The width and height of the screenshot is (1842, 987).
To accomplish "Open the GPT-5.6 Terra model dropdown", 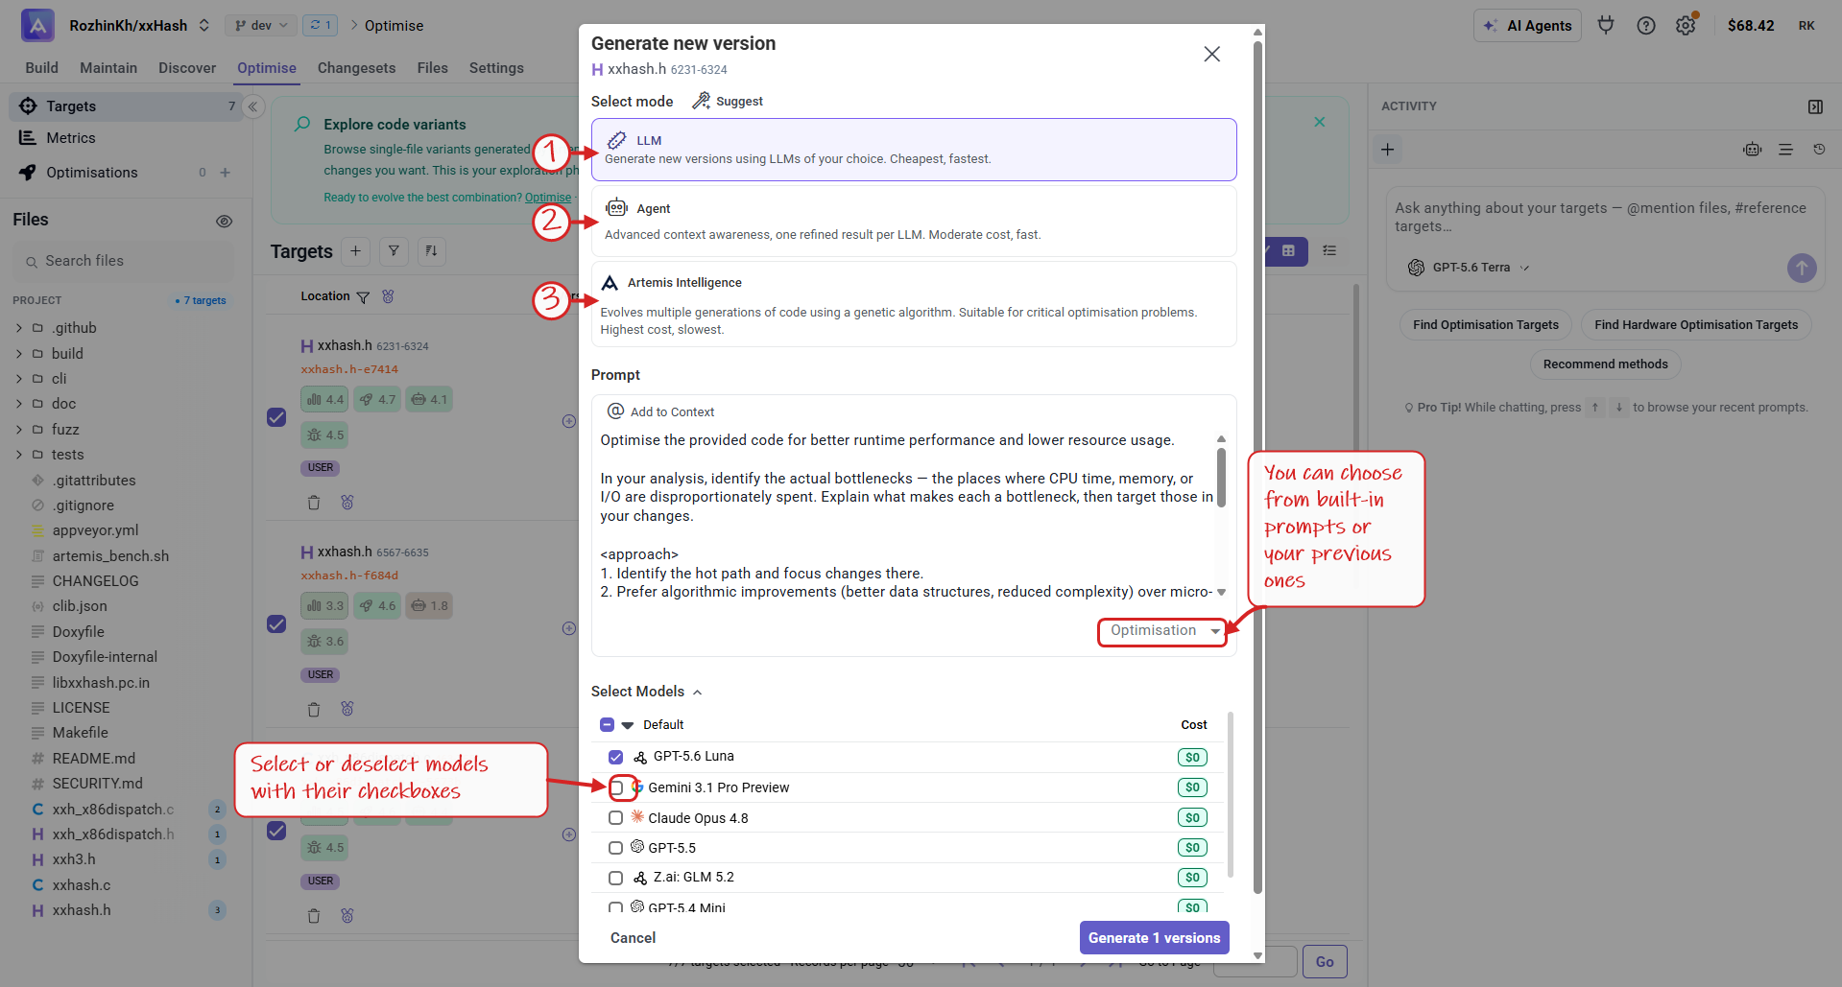I will [1470, 268].
